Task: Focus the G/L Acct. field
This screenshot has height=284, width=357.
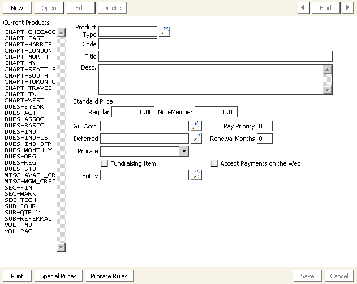Action: pos(145,126)
